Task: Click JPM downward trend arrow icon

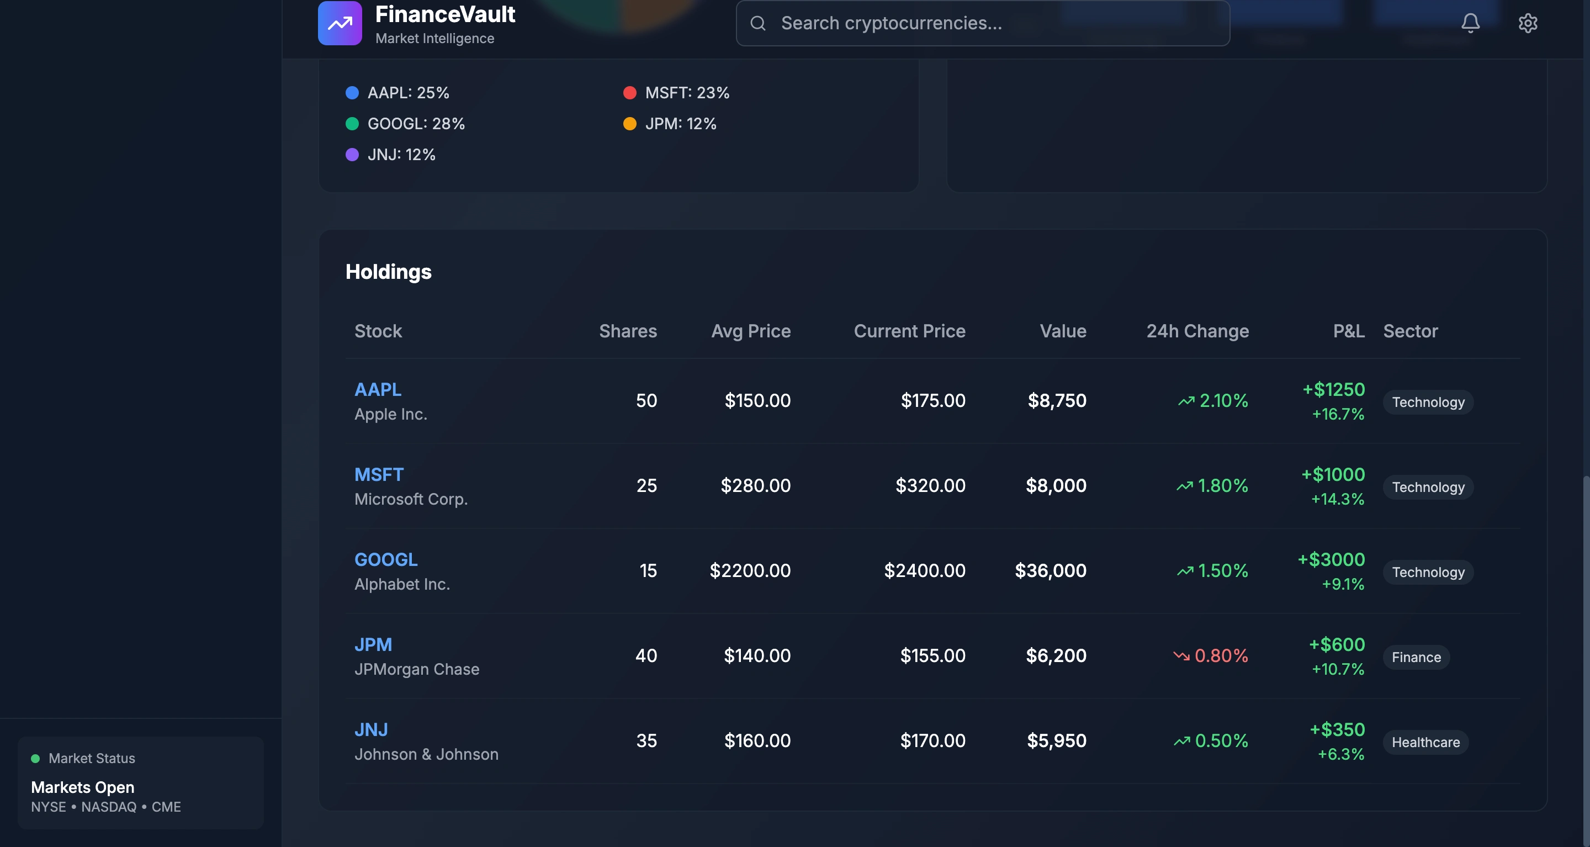Action: [x=1181, y=655]
